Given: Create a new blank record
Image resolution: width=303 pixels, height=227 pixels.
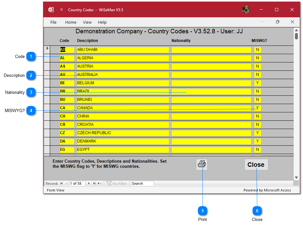Looking at the screenshot, I should coord(100,183).
